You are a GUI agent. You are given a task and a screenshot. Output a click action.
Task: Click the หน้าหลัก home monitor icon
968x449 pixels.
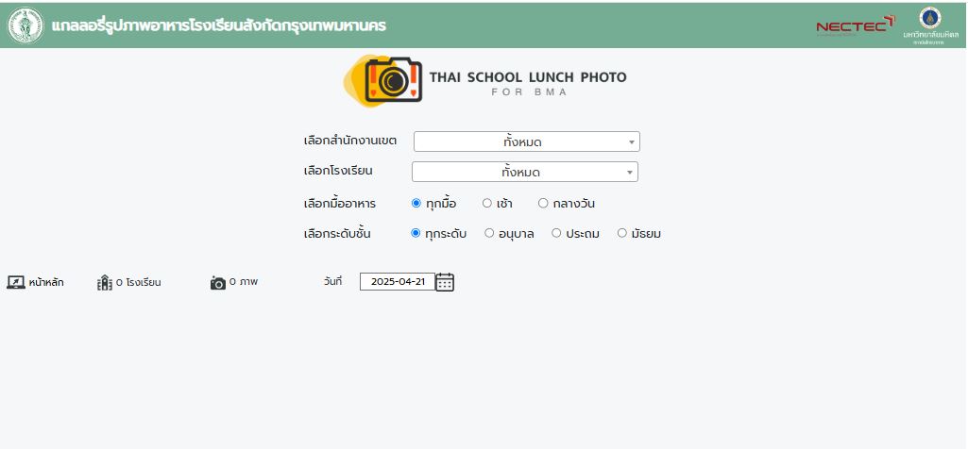(16, 282)
